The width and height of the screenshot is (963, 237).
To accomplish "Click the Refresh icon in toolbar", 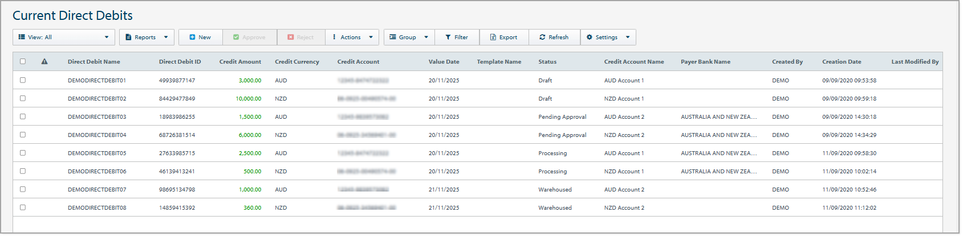I will coord(542,38).
